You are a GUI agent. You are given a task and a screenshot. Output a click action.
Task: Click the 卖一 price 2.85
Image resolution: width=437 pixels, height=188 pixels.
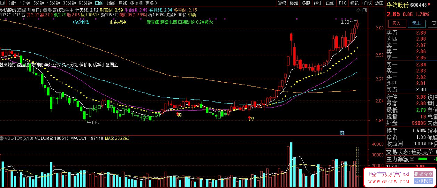click(x=421, y=57)
